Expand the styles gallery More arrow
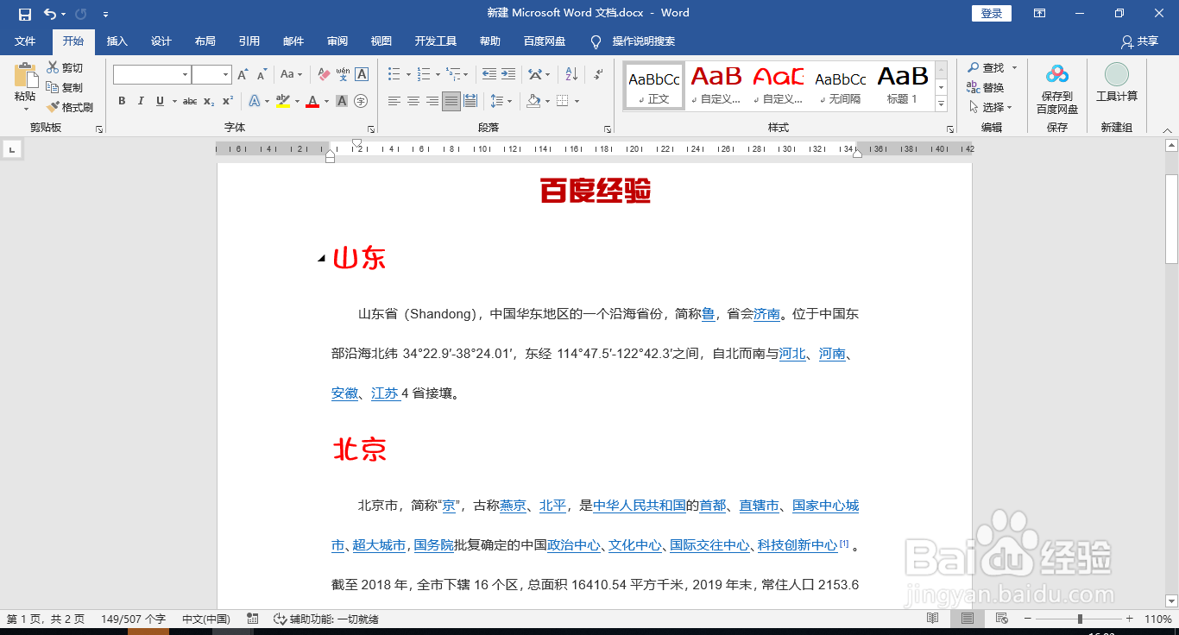Image resolution: width=1179 pixels, height=635 pixels. [x=941, y=105]
